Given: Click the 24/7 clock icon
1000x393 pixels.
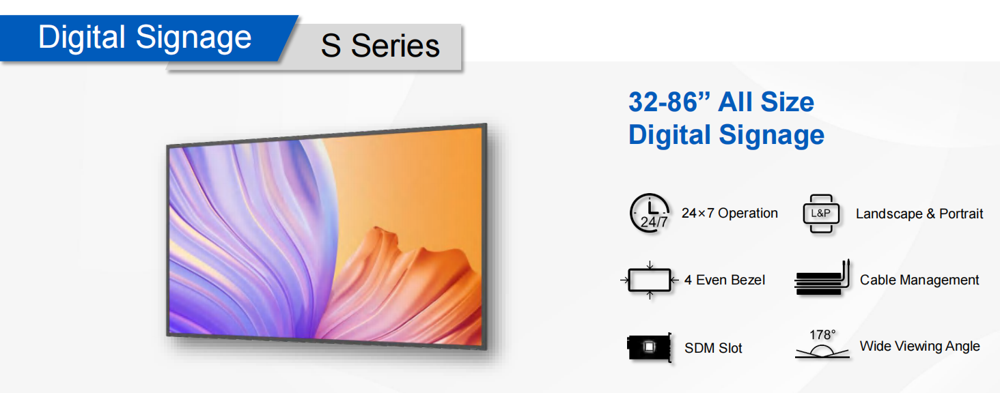Looking at the screenshot, I should pyautogui.click(x=649, y=214).
